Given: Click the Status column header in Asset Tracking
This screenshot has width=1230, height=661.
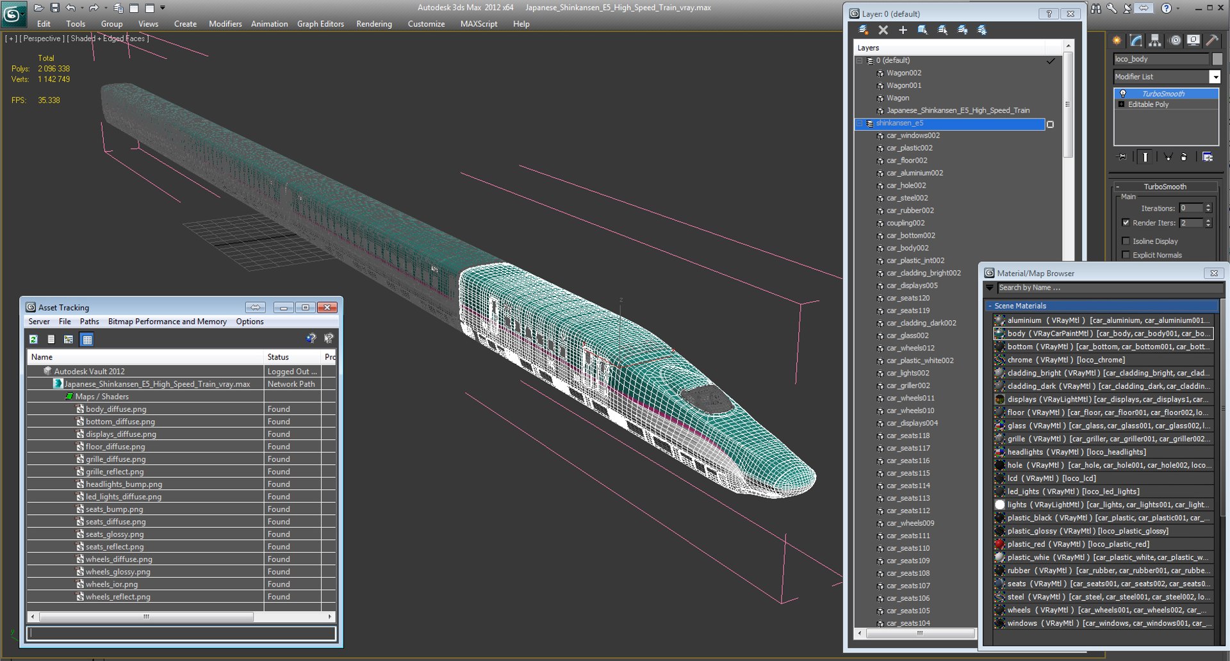Looking at the screenshot, I should pos(293,357).
